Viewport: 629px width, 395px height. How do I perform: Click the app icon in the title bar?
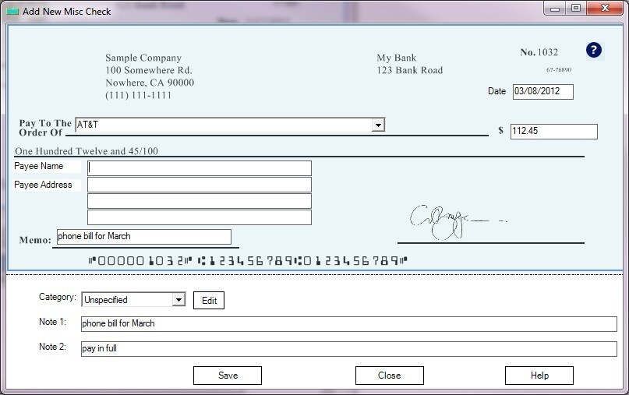[11, 10]
